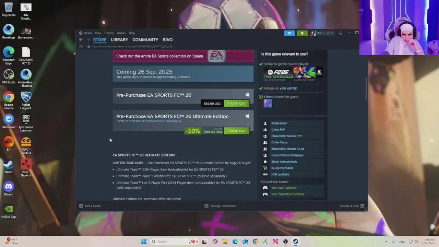The image size is (439, 247).
Task: Go forward with the Steam forward arrow
Action: 88,40
